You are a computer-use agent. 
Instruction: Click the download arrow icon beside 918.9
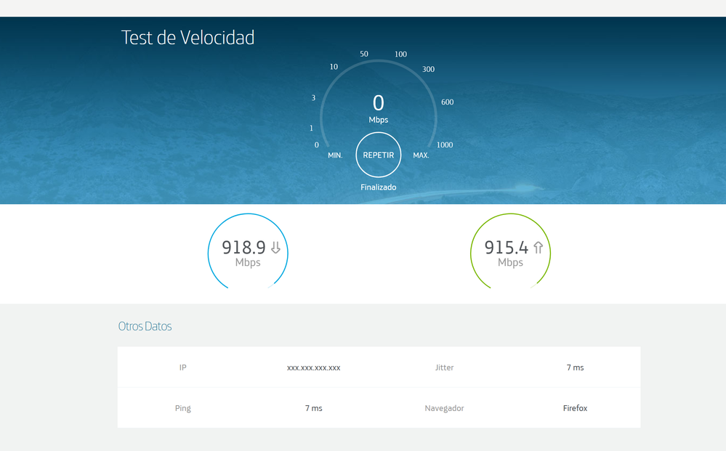[275, 248]
